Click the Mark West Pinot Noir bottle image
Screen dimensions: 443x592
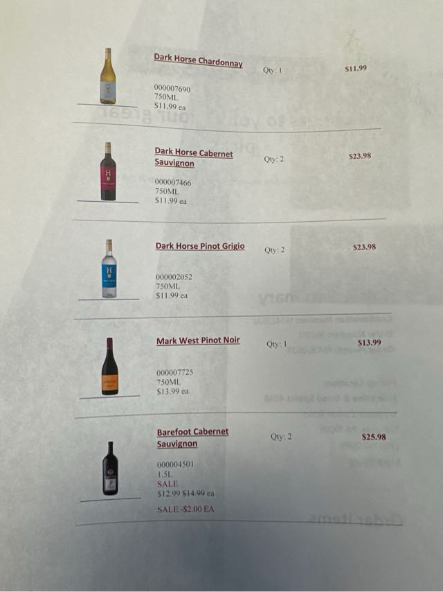click(x=110, y=367)
